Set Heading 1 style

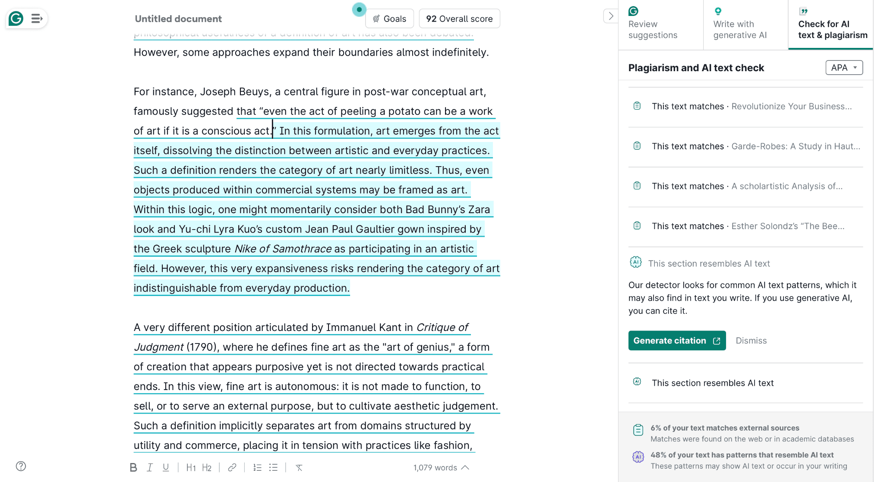[x=191, y=468]
